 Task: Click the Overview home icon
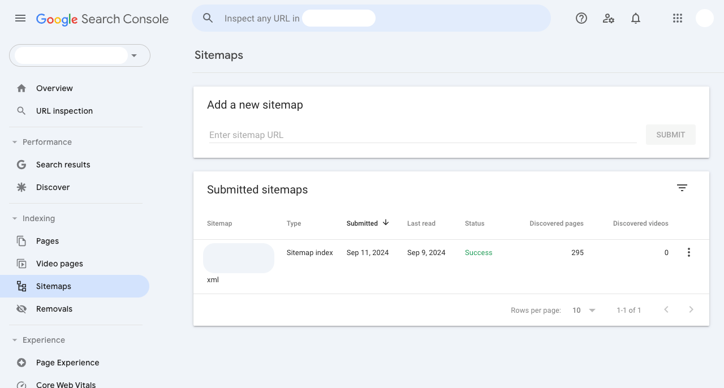pyautogui.click(x=21, y=88)
